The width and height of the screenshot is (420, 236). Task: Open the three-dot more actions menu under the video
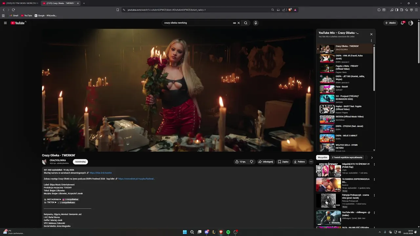[x=311, y=162]
